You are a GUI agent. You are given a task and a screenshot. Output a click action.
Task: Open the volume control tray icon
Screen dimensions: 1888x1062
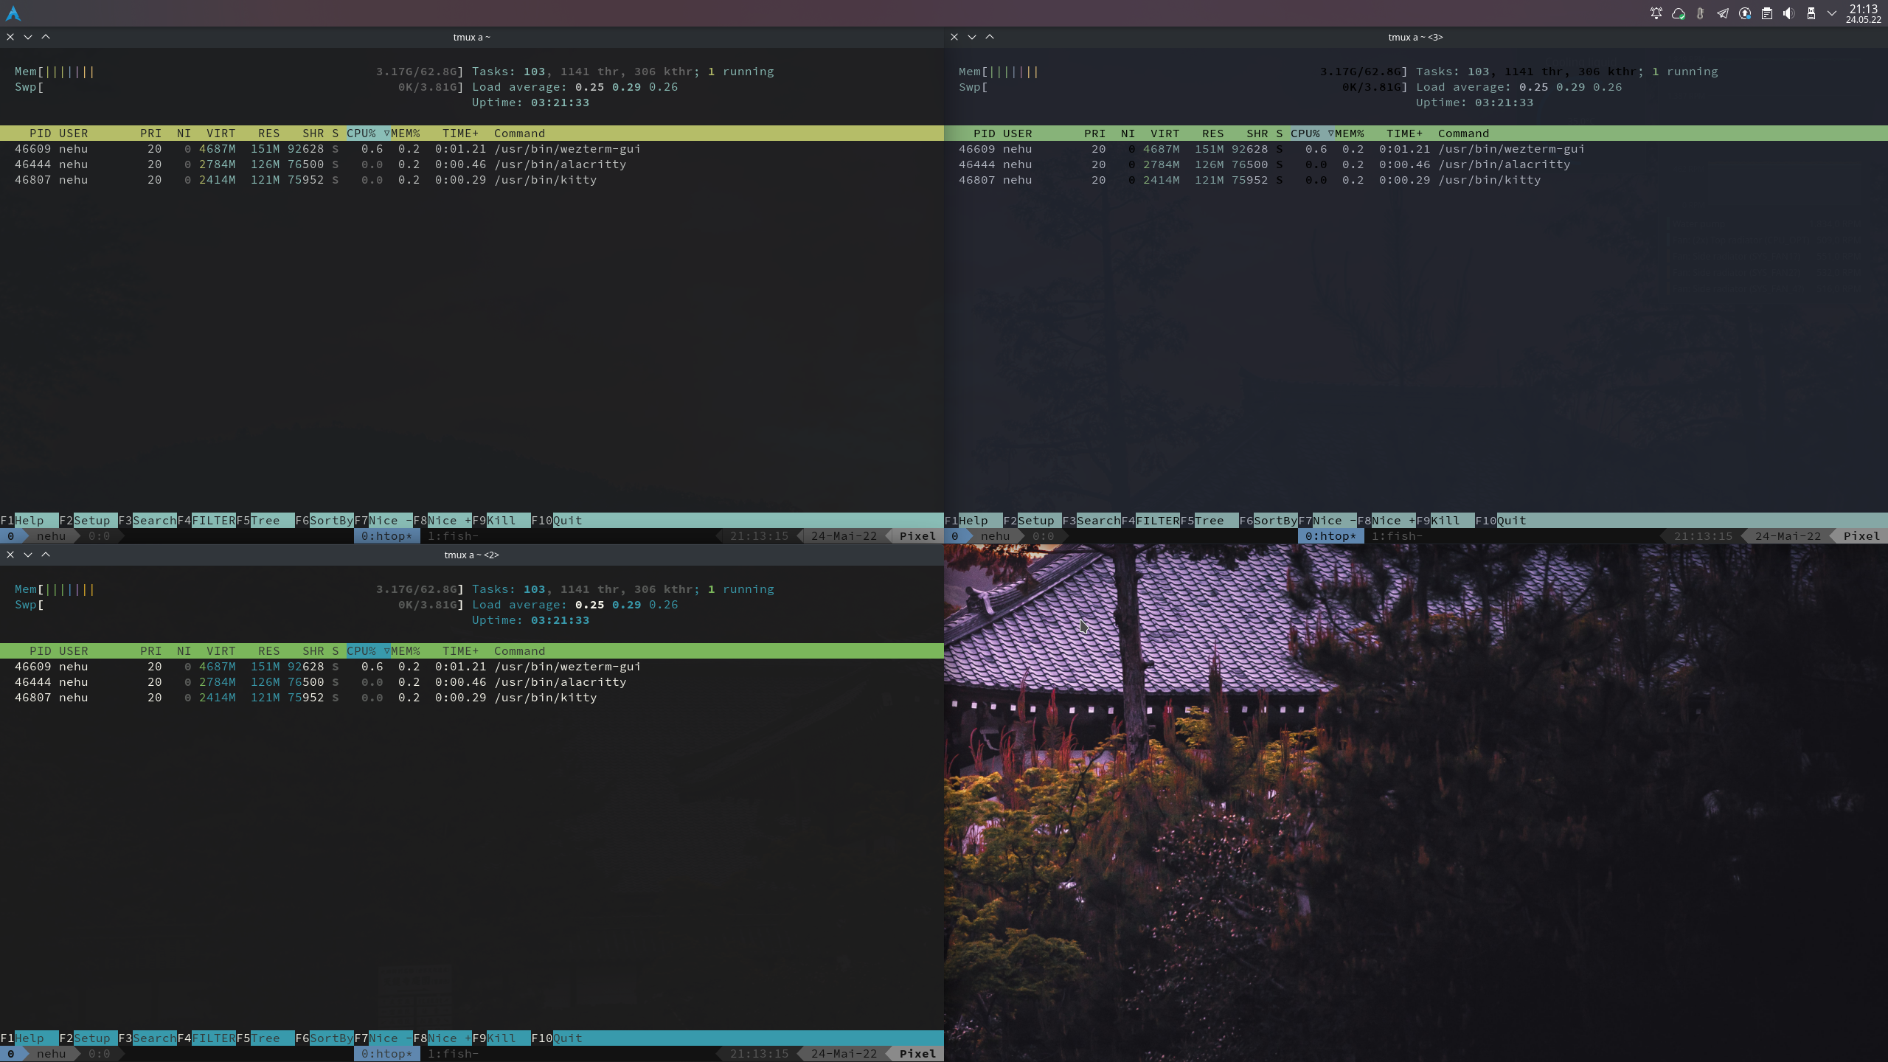point(1790,13)
